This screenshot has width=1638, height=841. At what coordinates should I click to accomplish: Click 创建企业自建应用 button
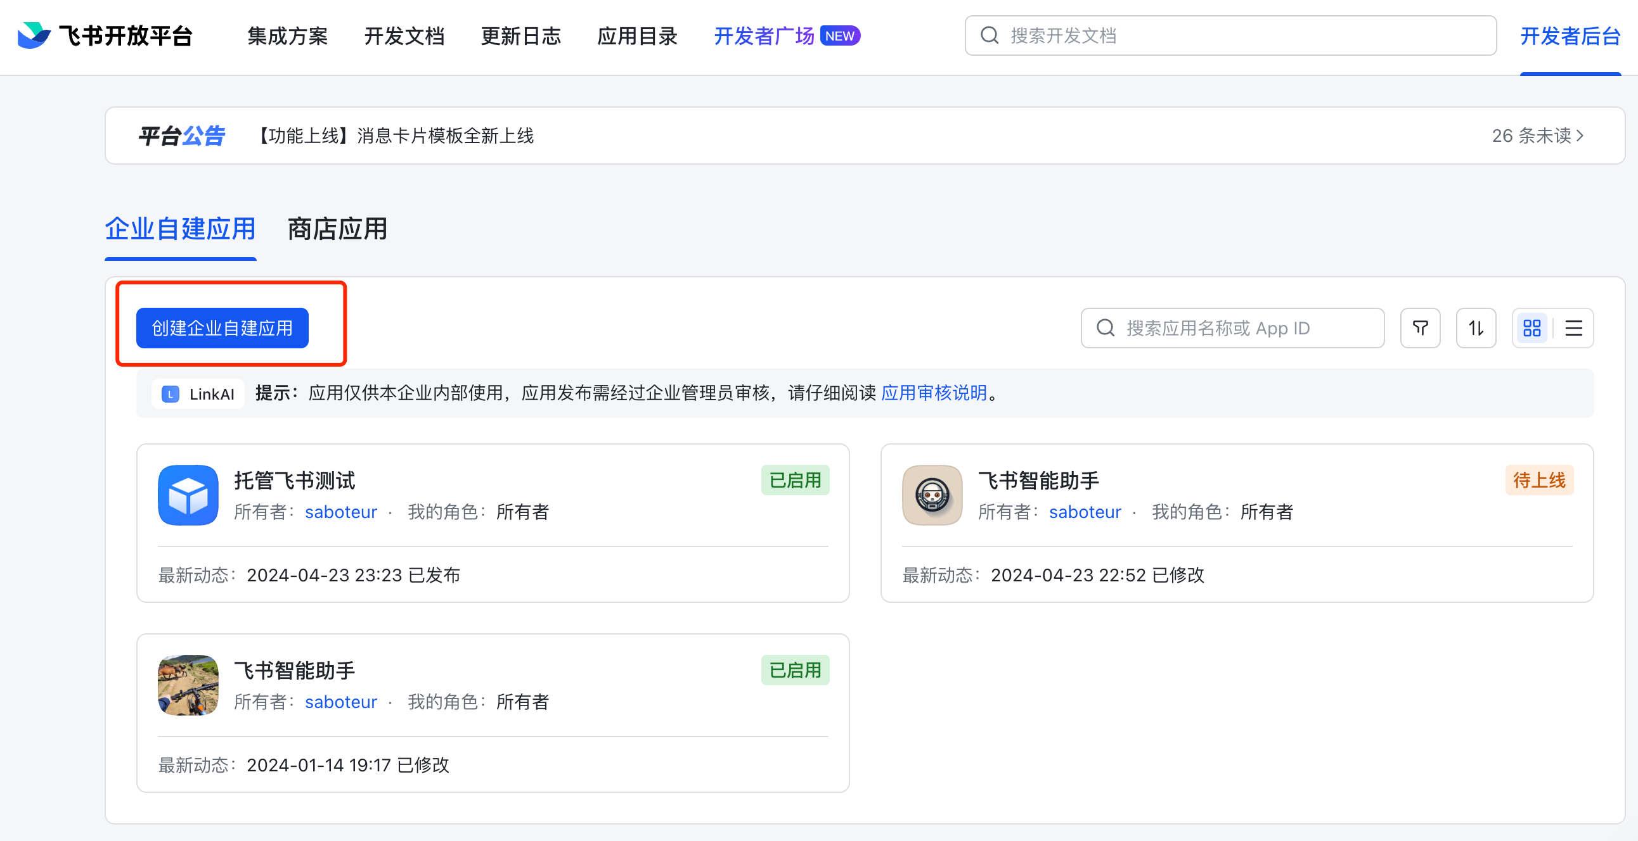tap(222, 329)
